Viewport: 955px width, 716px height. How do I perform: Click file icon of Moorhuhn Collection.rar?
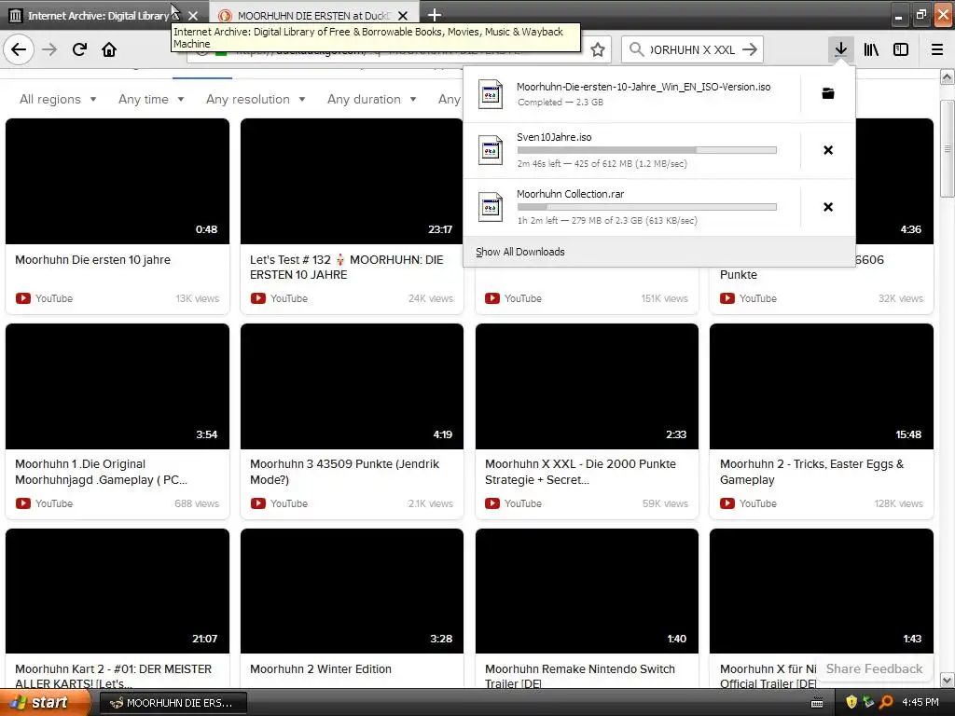491,207
